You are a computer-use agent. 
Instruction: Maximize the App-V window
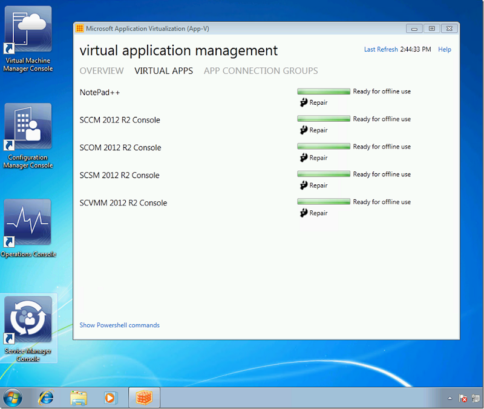click(432, 28)
